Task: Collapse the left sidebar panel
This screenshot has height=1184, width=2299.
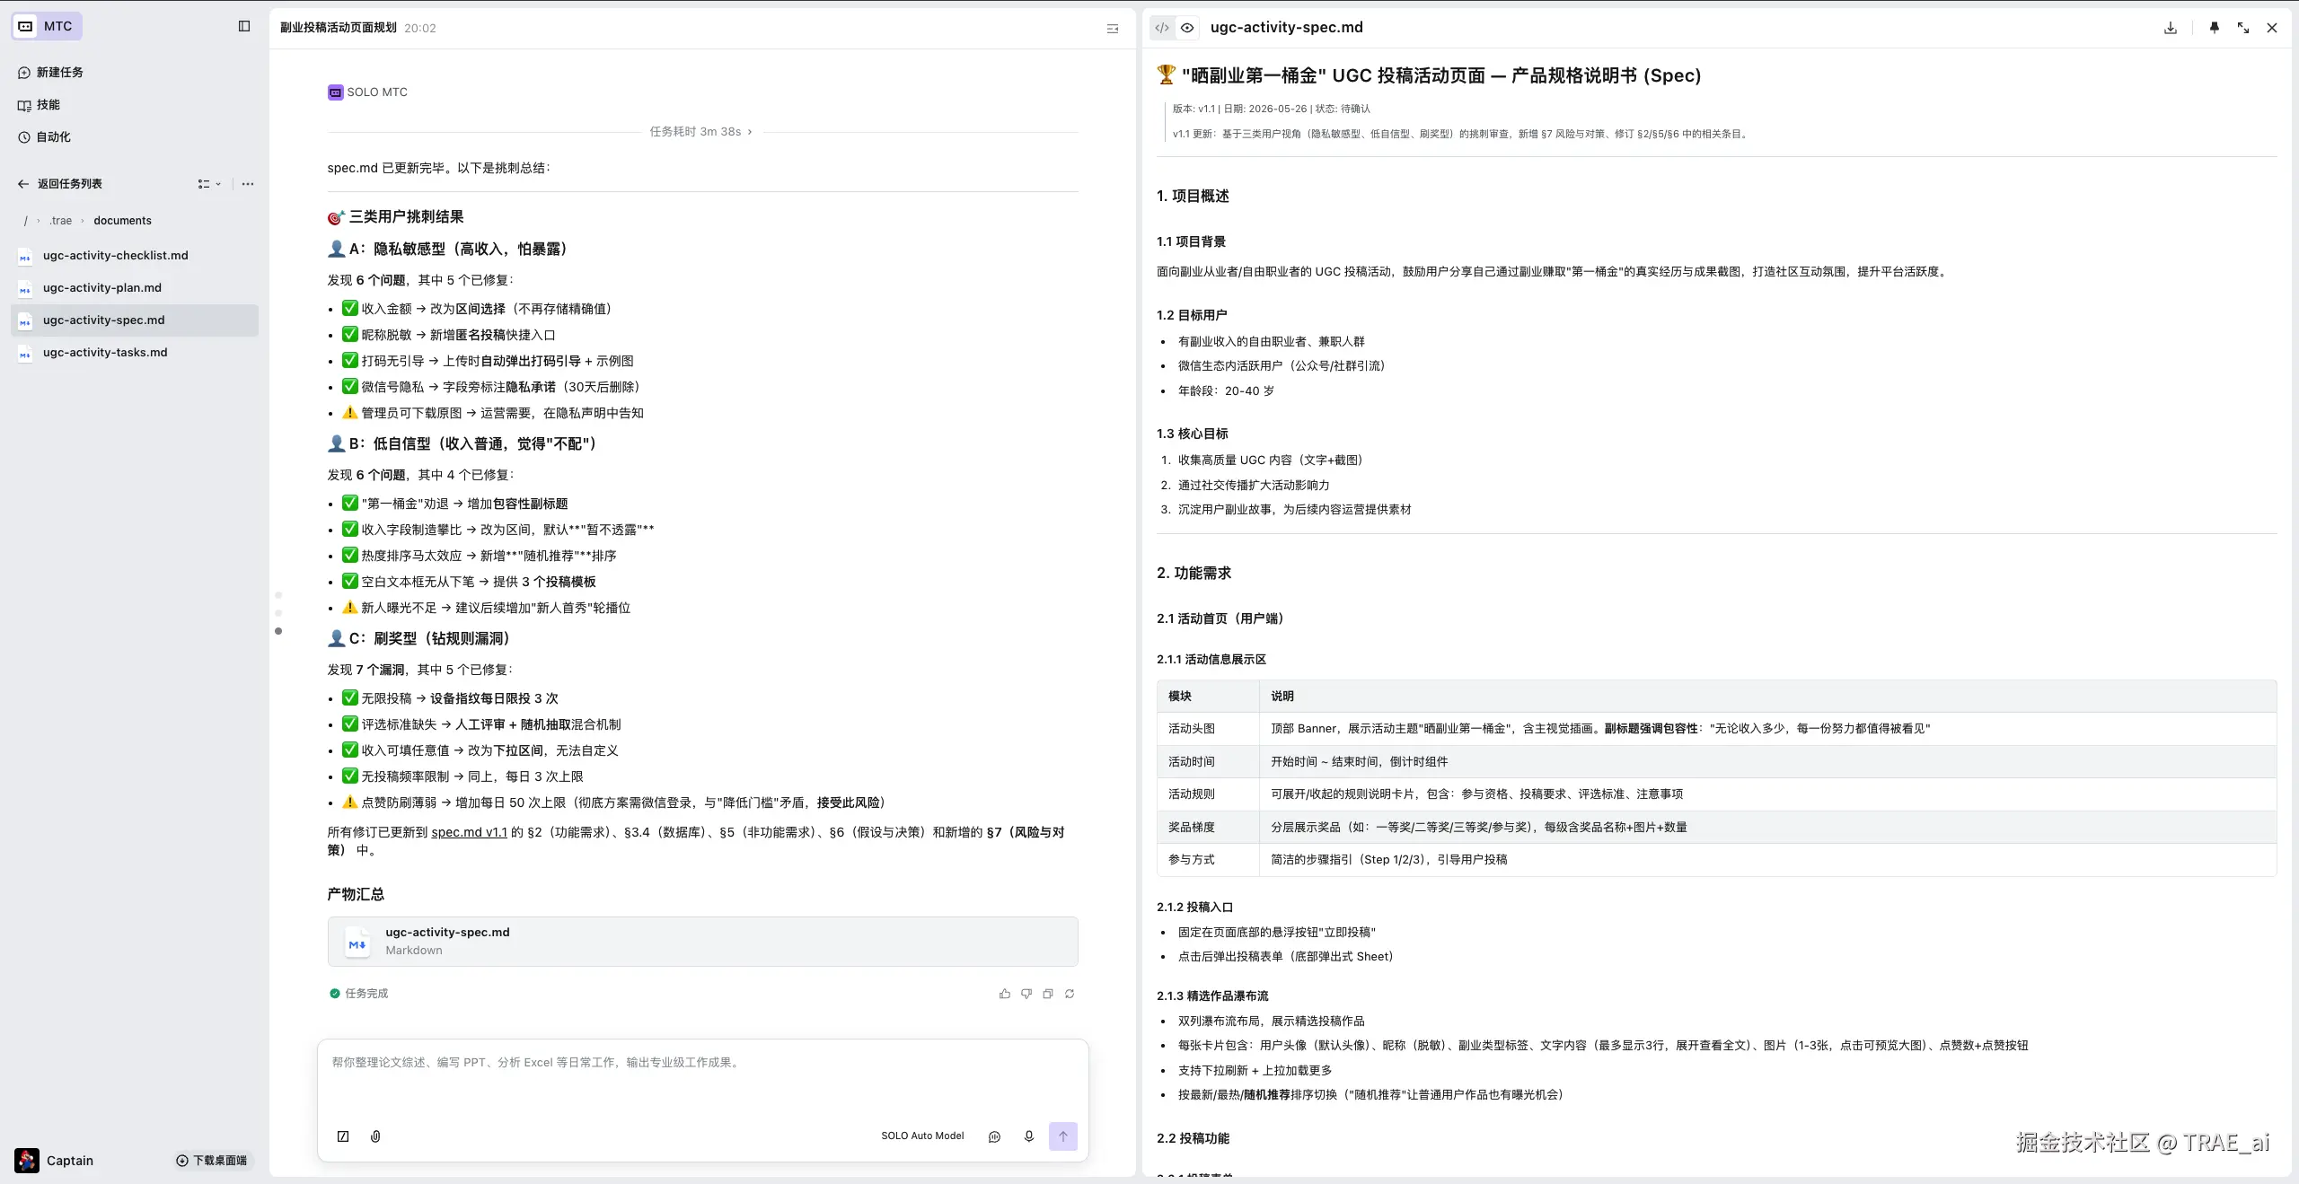Action: tap(244, 26)
